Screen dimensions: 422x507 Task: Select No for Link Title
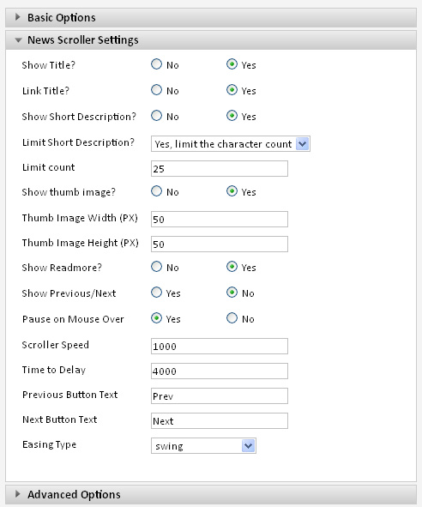[156, 90]
